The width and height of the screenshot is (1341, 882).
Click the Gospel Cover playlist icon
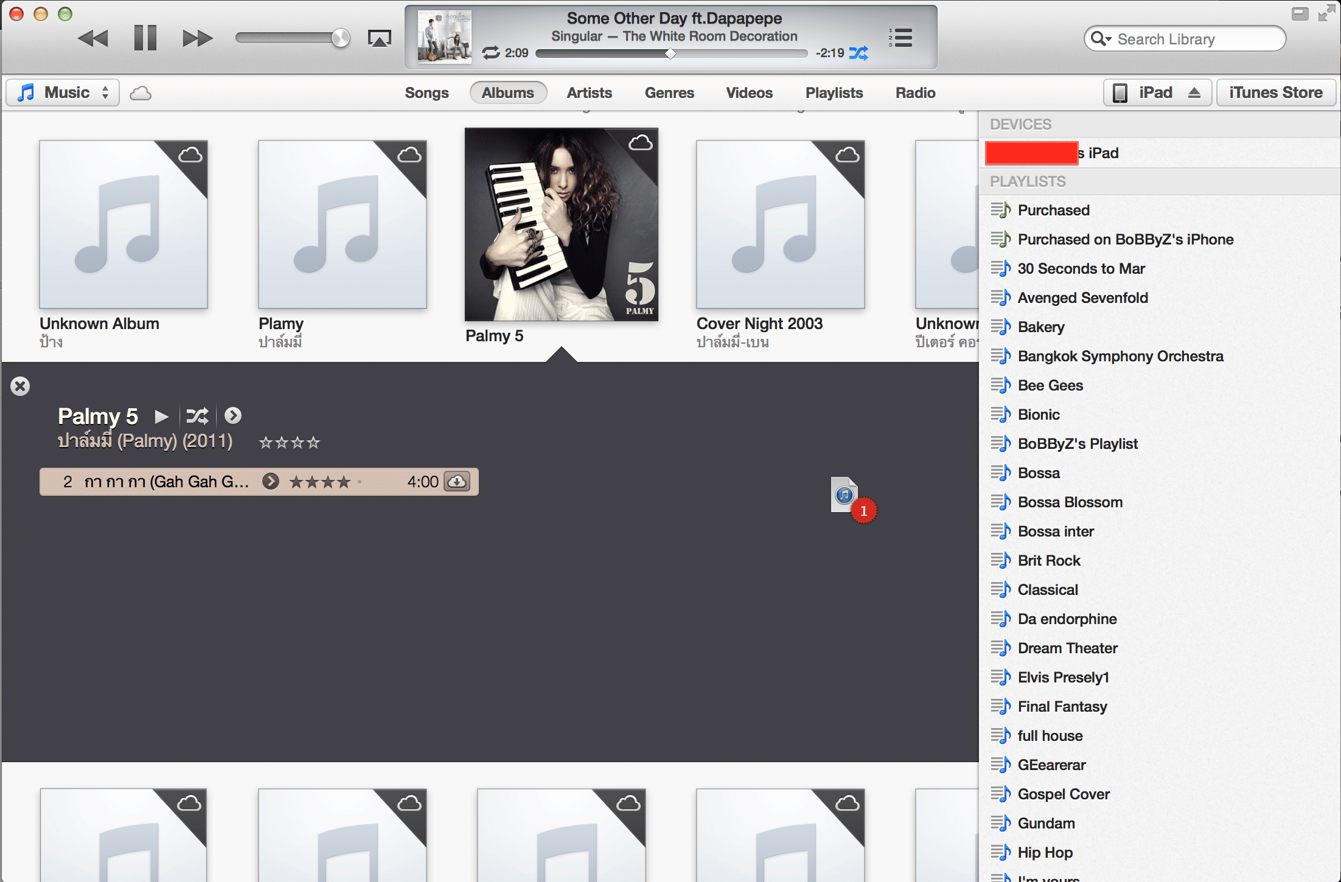(x=1001, y=794)
